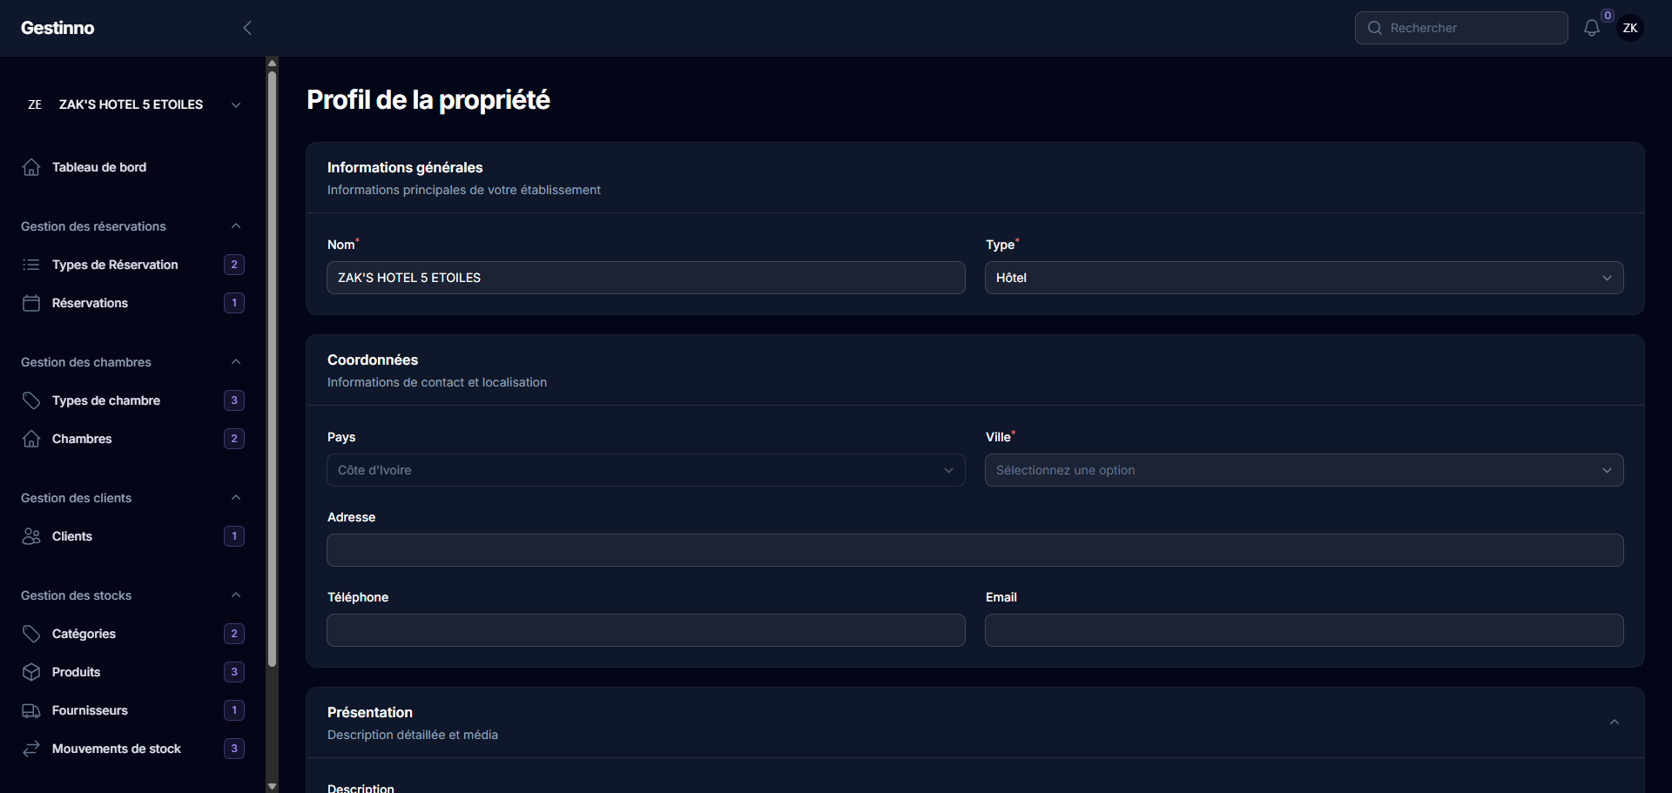Open Tableau de bord menu item
Screen dimensions: 1672x793
132,167
